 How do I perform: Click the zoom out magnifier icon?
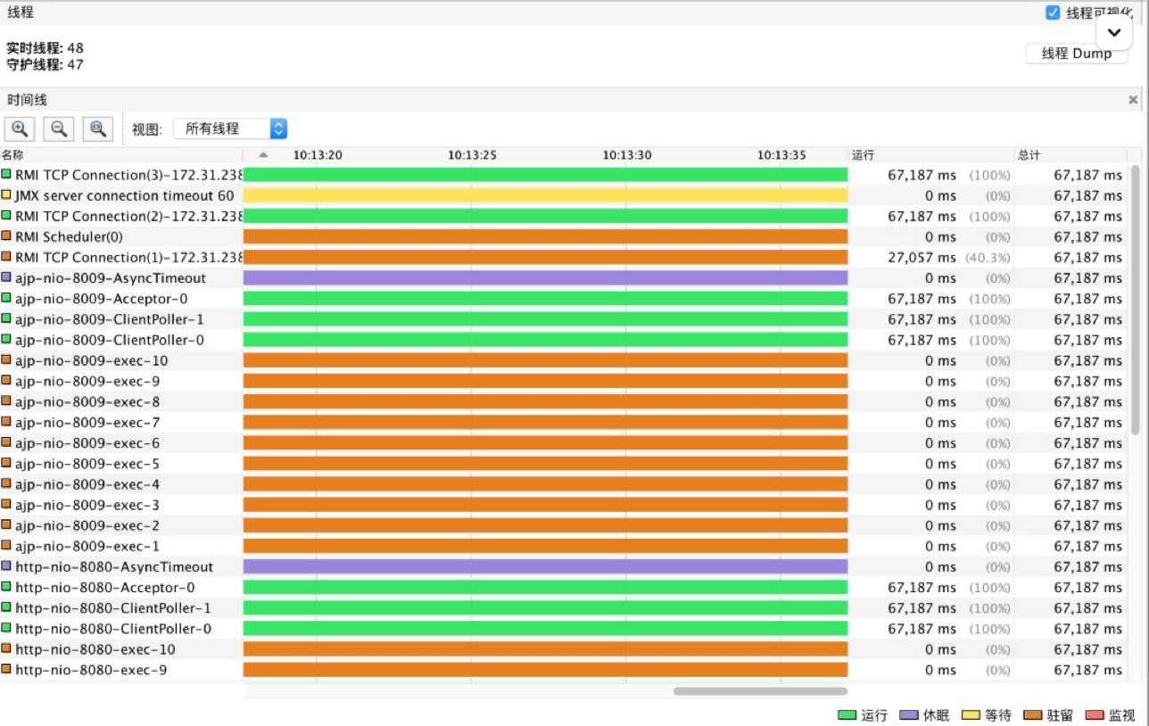click(59, 128)
